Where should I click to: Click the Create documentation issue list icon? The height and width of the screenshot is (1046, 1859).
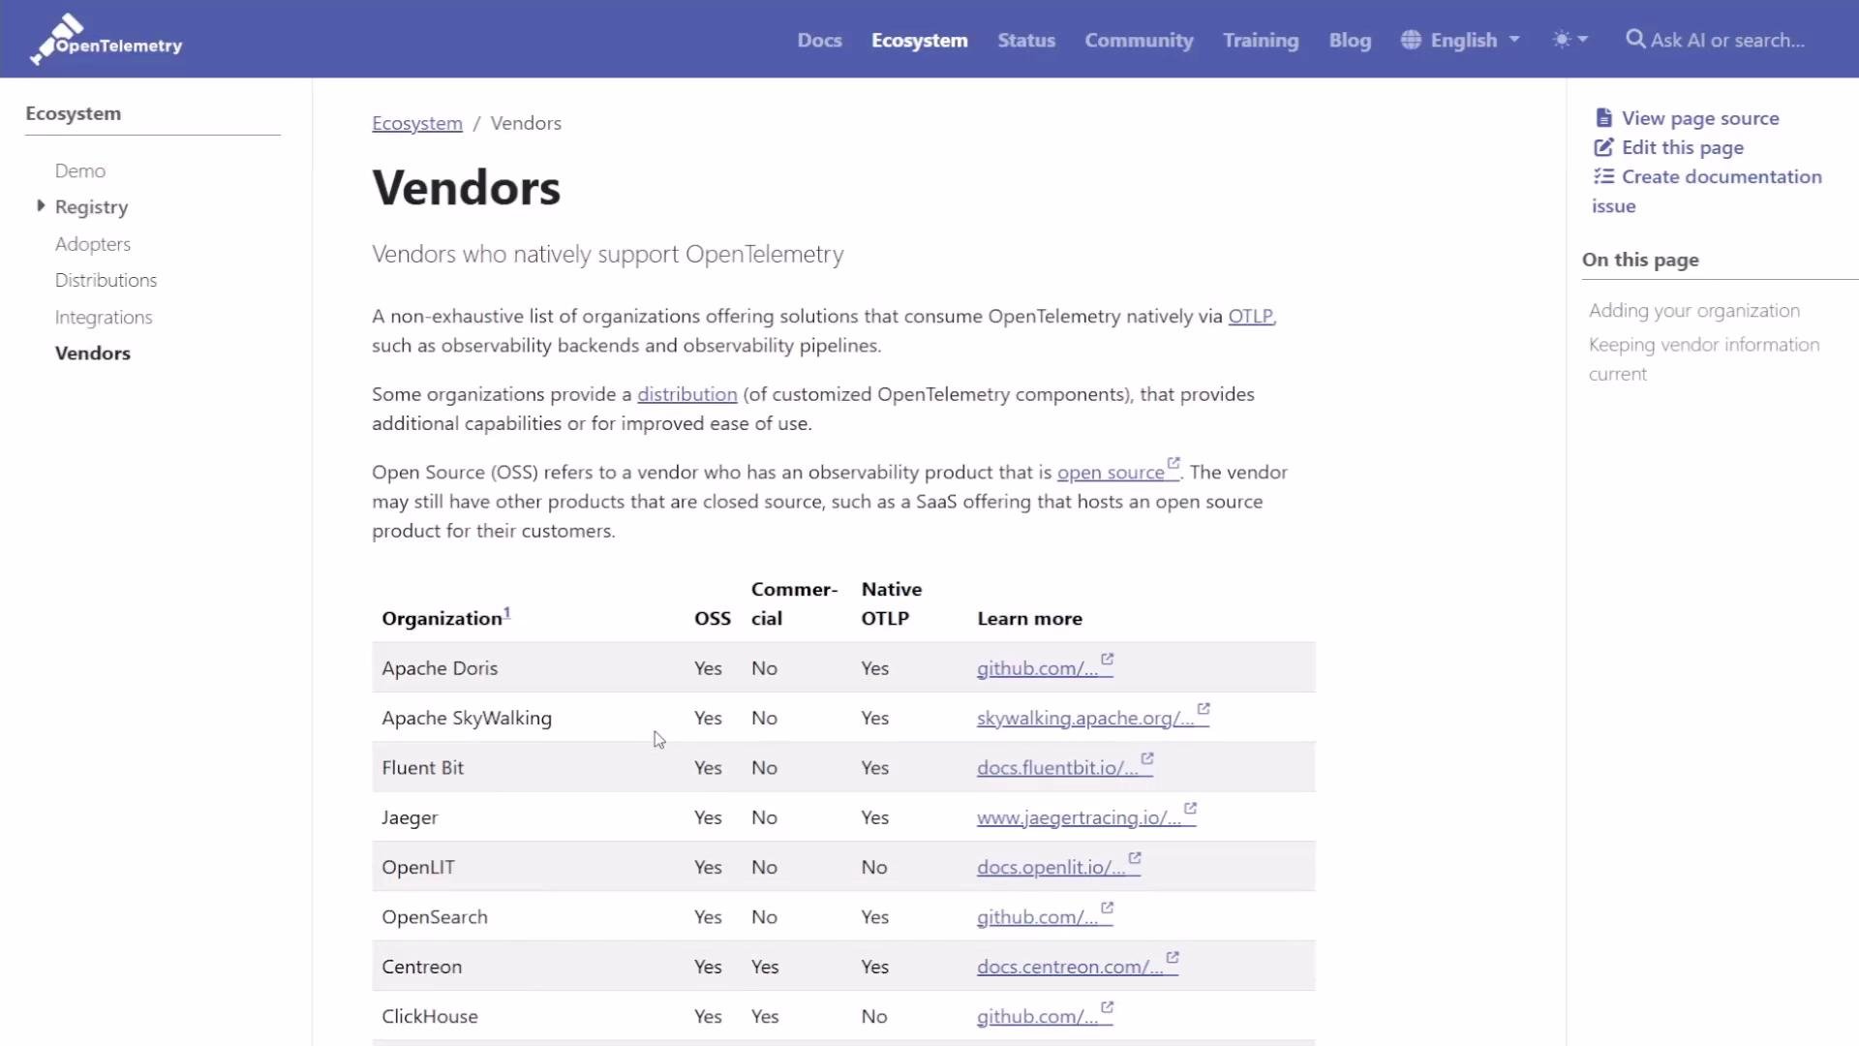[1603, 176]
